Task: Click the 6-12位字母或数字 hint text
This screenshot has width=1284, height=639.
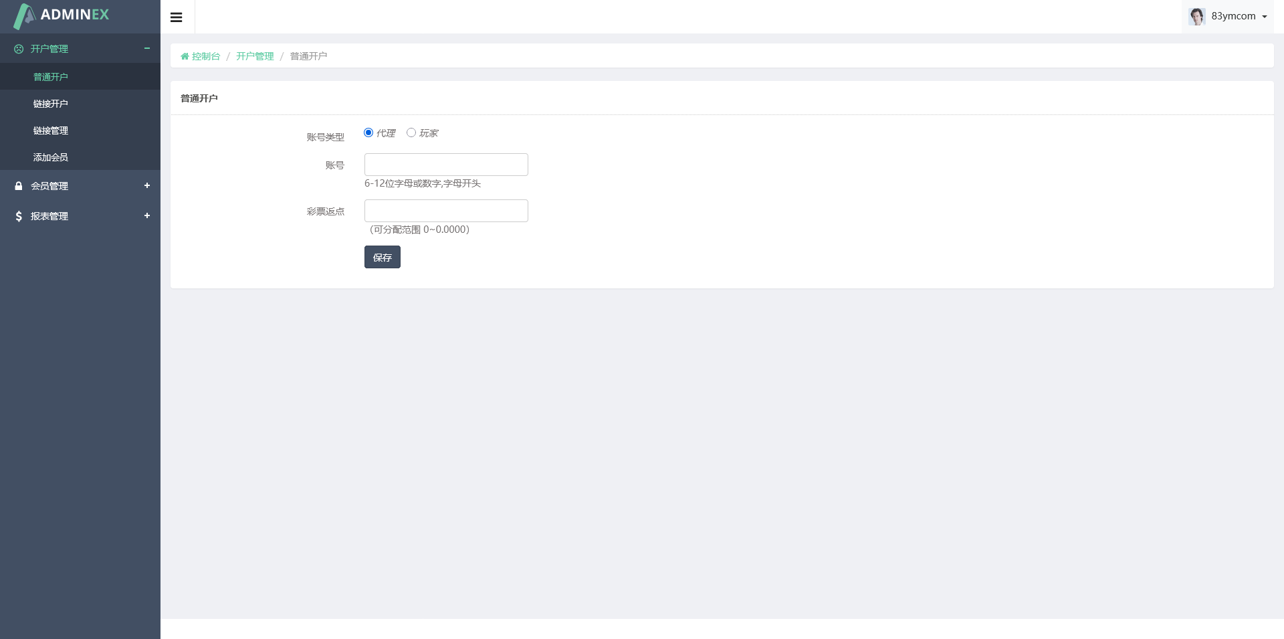Action: pyautogui.click(x=423, y=183)
